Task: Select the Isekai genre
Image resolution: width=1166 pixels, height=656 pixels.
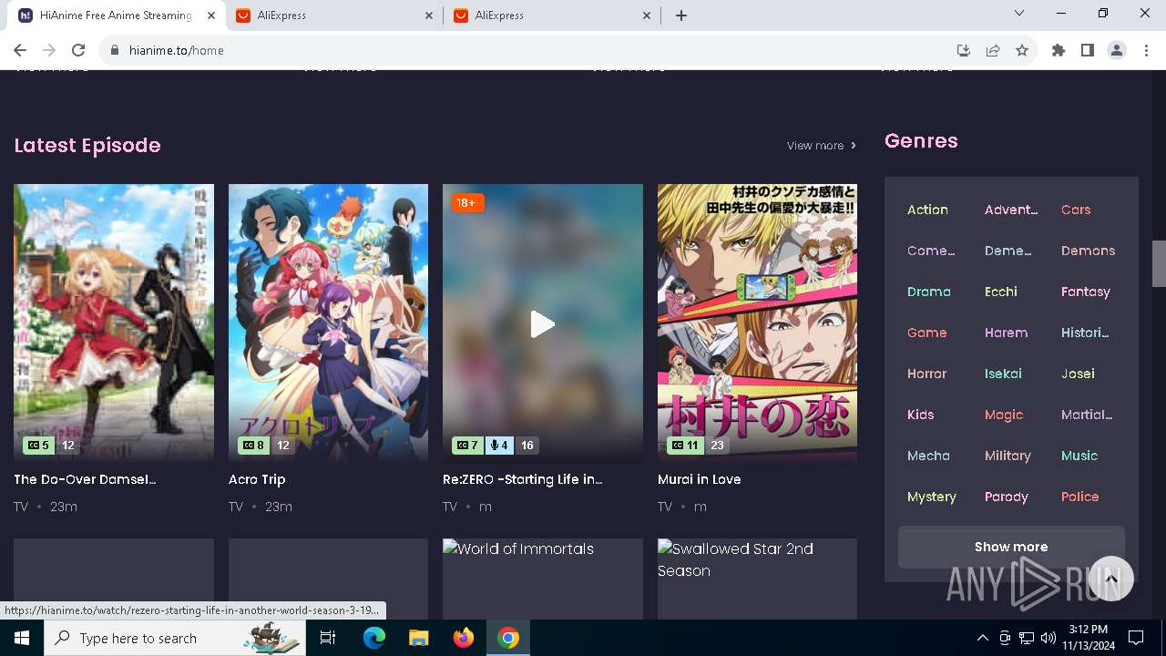Action: coord(1003,374)
